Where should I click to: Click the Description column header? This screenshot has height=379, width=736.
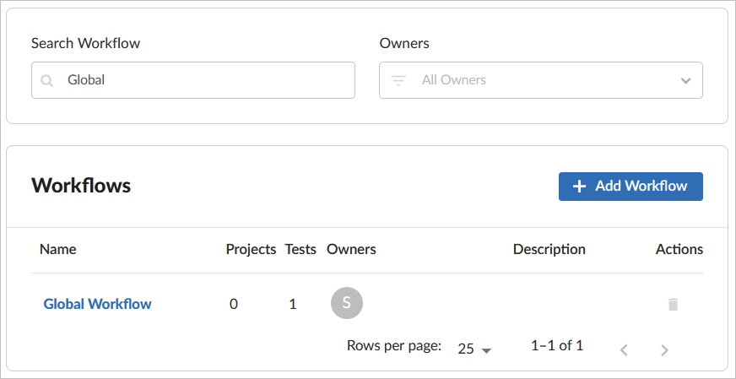[x=549, y=249]
